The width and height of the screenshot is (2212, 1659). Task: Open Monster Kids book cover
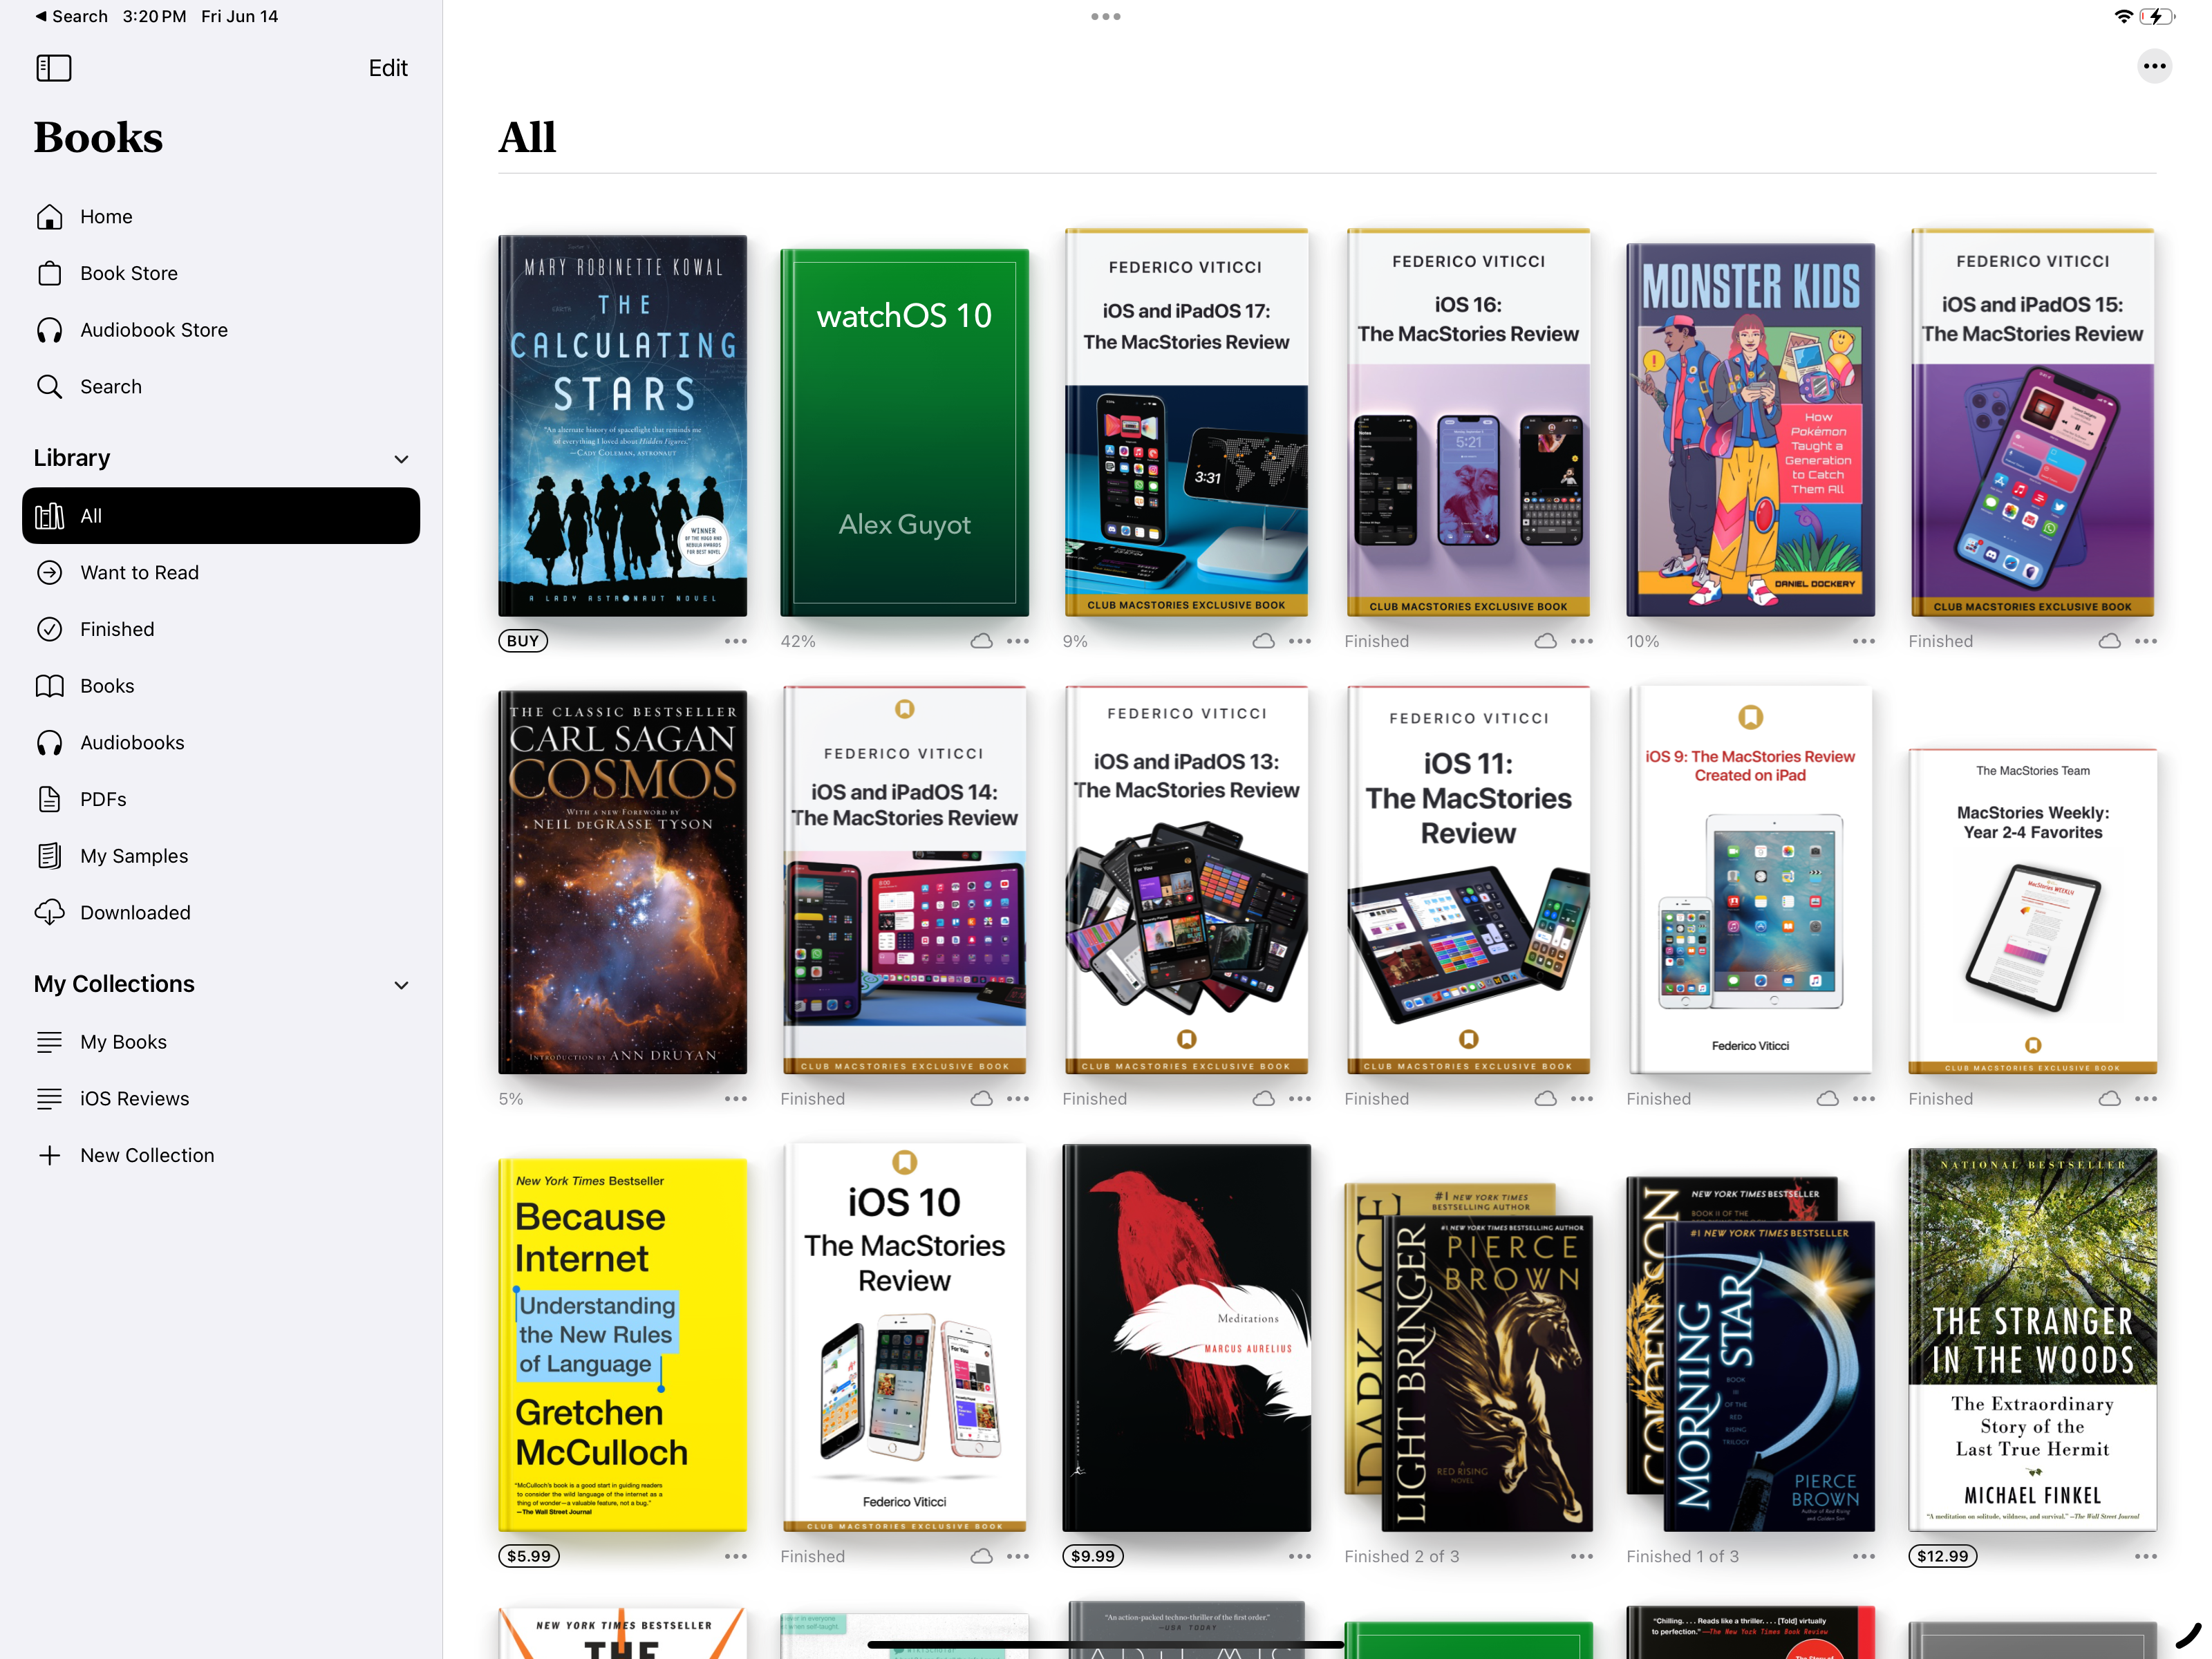pos(1750,430)
